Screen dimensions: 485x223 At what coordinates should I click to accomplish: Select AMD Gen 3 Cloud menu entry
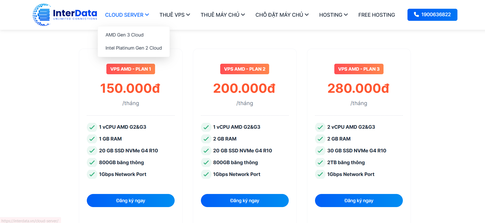tap(124, 35)
